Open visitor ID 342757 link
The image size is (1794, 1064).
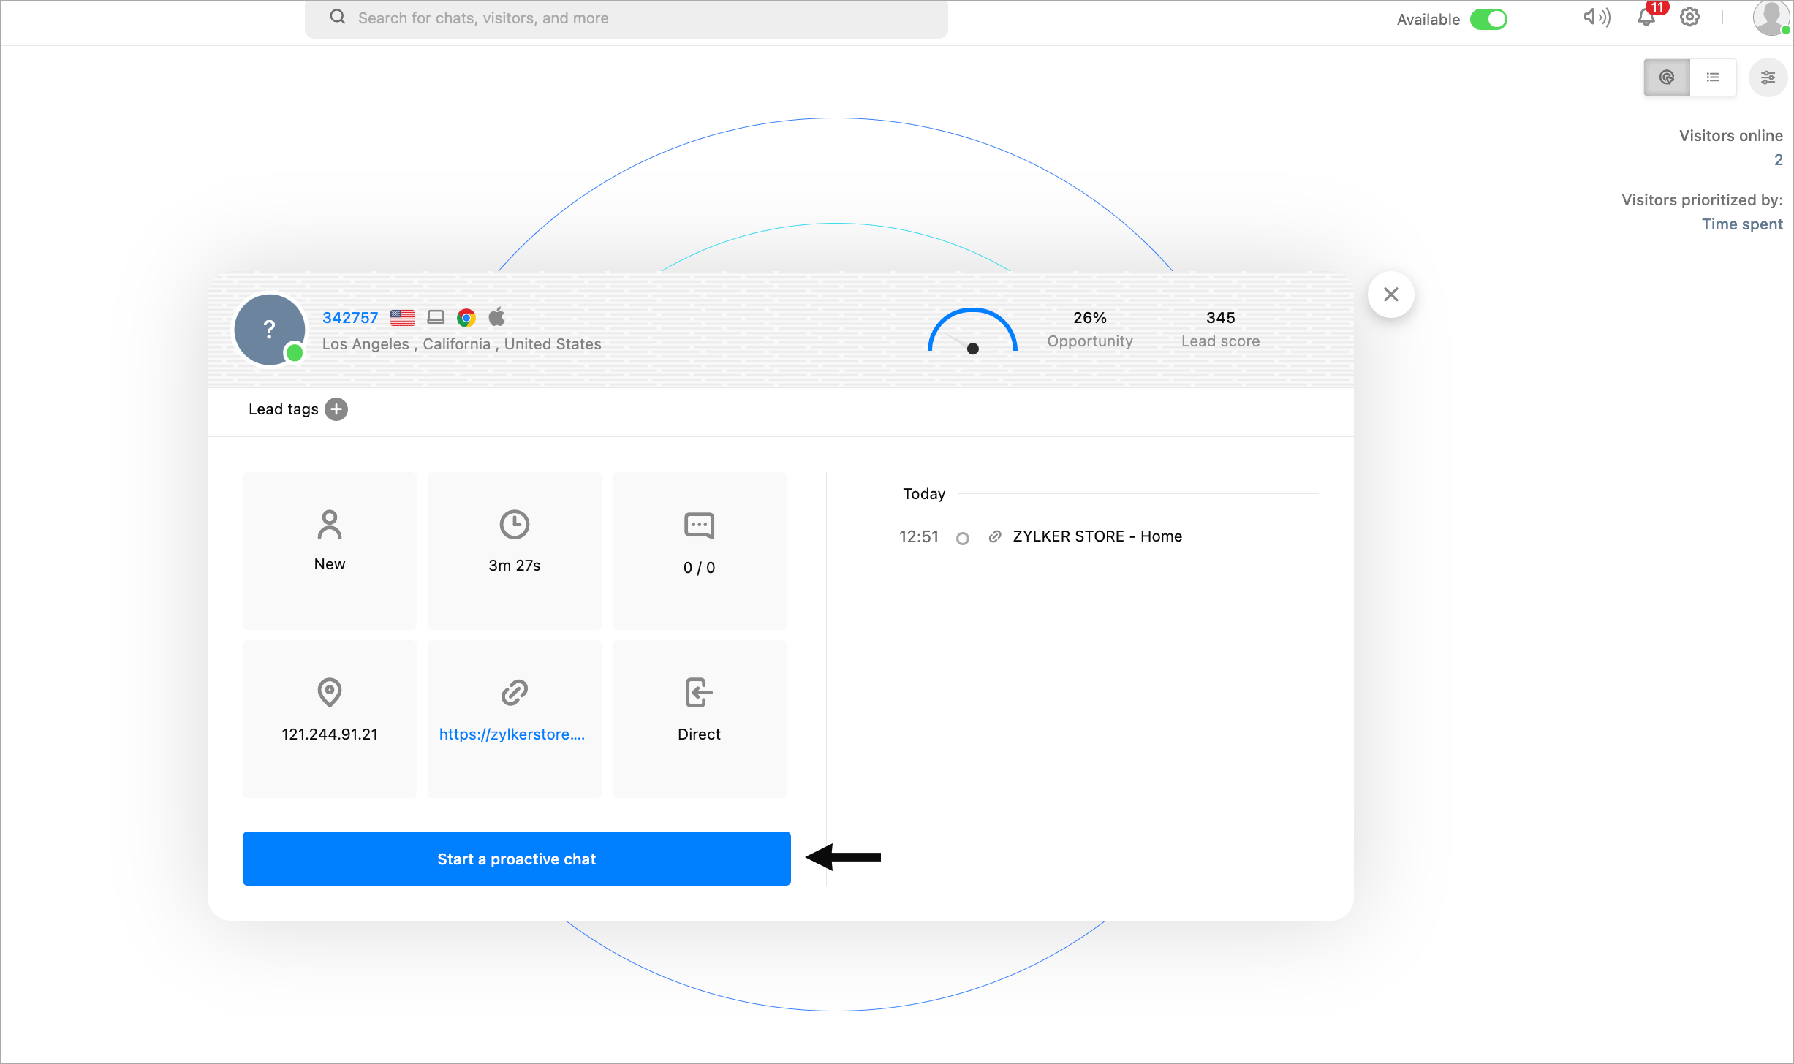350,318
